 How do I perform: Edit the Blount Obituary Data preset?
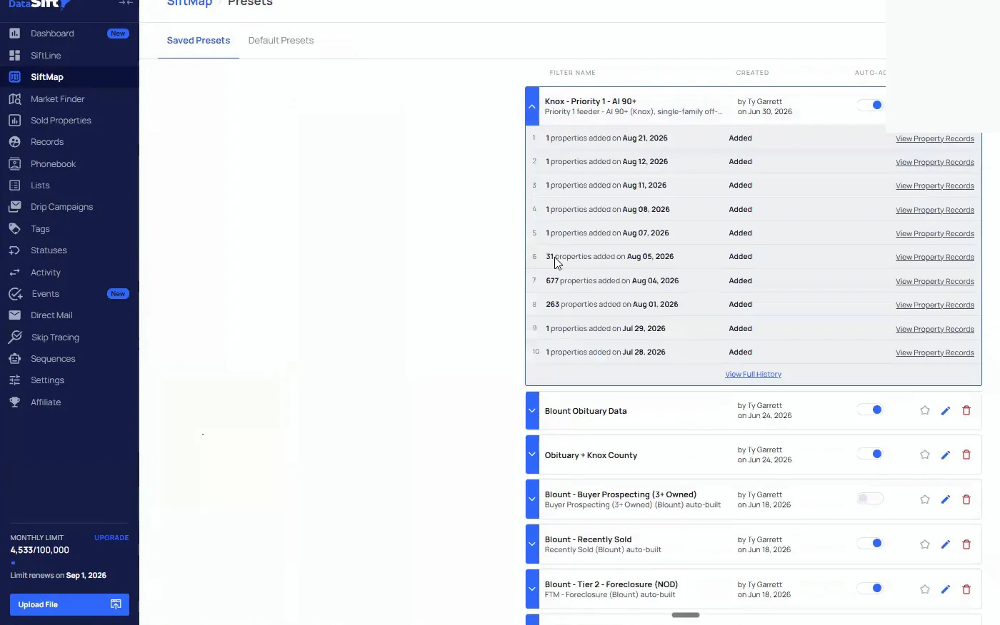pyautogui.click(x=946, y=410)
